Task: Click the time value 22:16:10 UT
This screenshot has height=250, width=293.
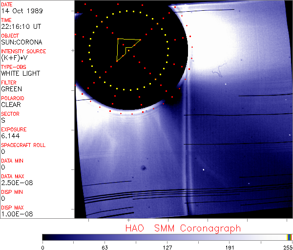Action: [21, 26]
